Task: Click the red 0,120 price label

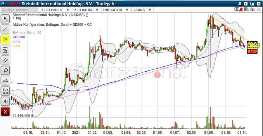Action: pos(252,52)
